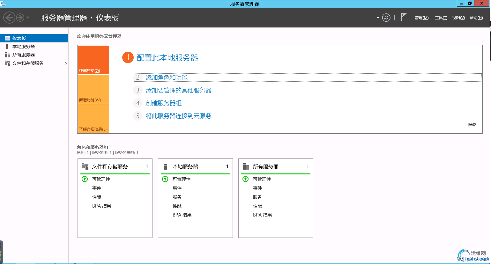Click the number 2 step badge
The width and height of the screenshot is (491, 264).
138,77
